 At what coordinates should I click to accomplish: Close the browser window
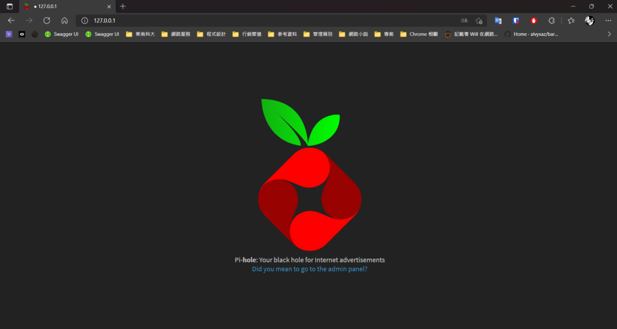(610, 6)
